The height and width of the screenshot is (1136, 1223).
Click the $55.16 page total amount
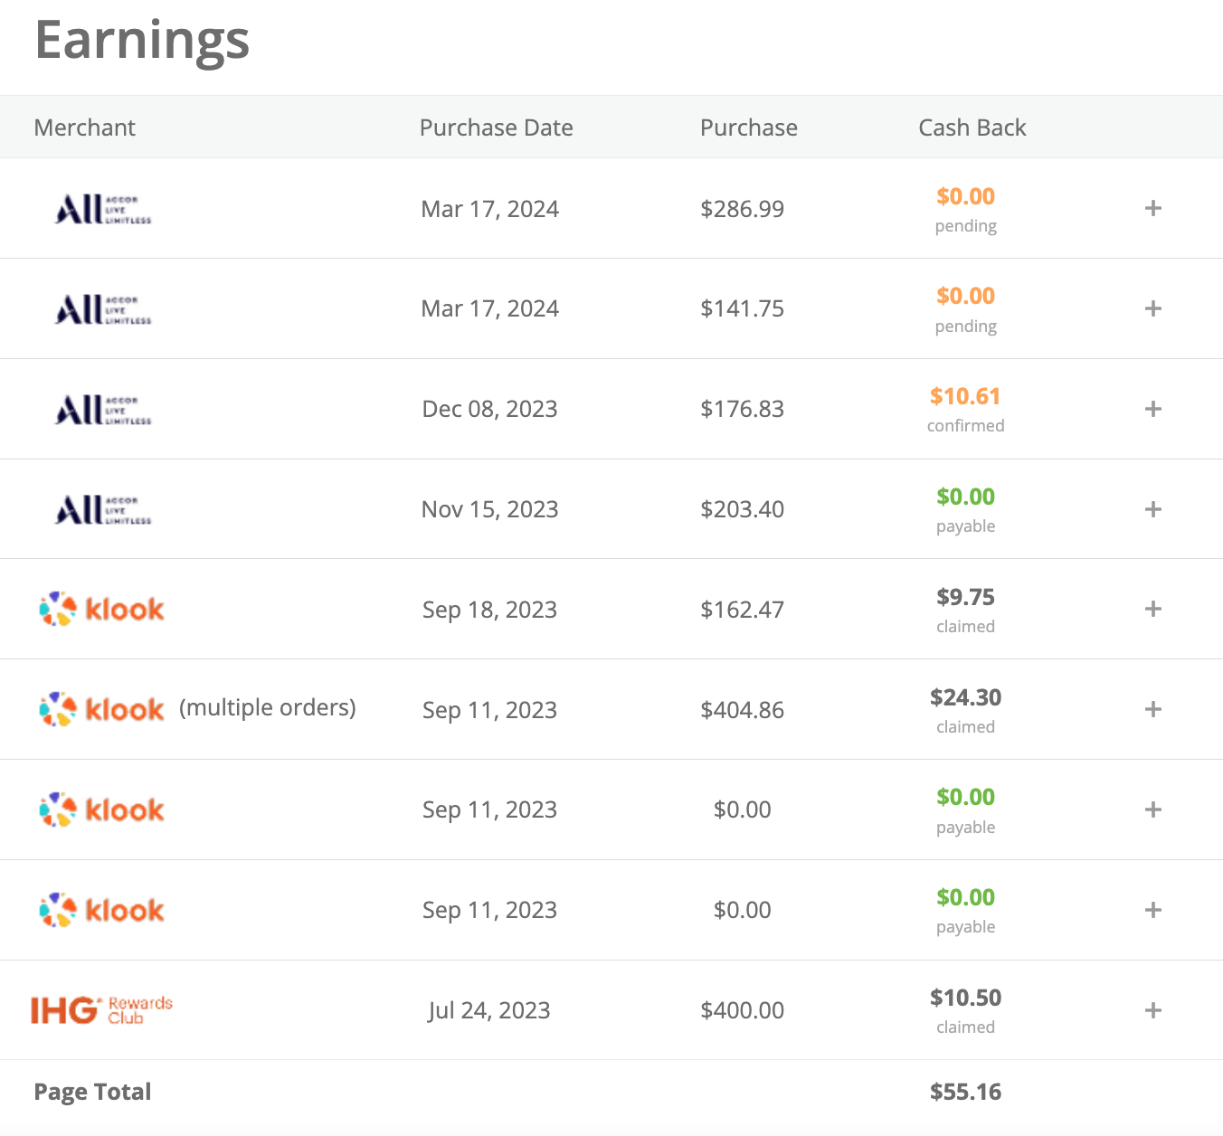[x=965, y=1092]
